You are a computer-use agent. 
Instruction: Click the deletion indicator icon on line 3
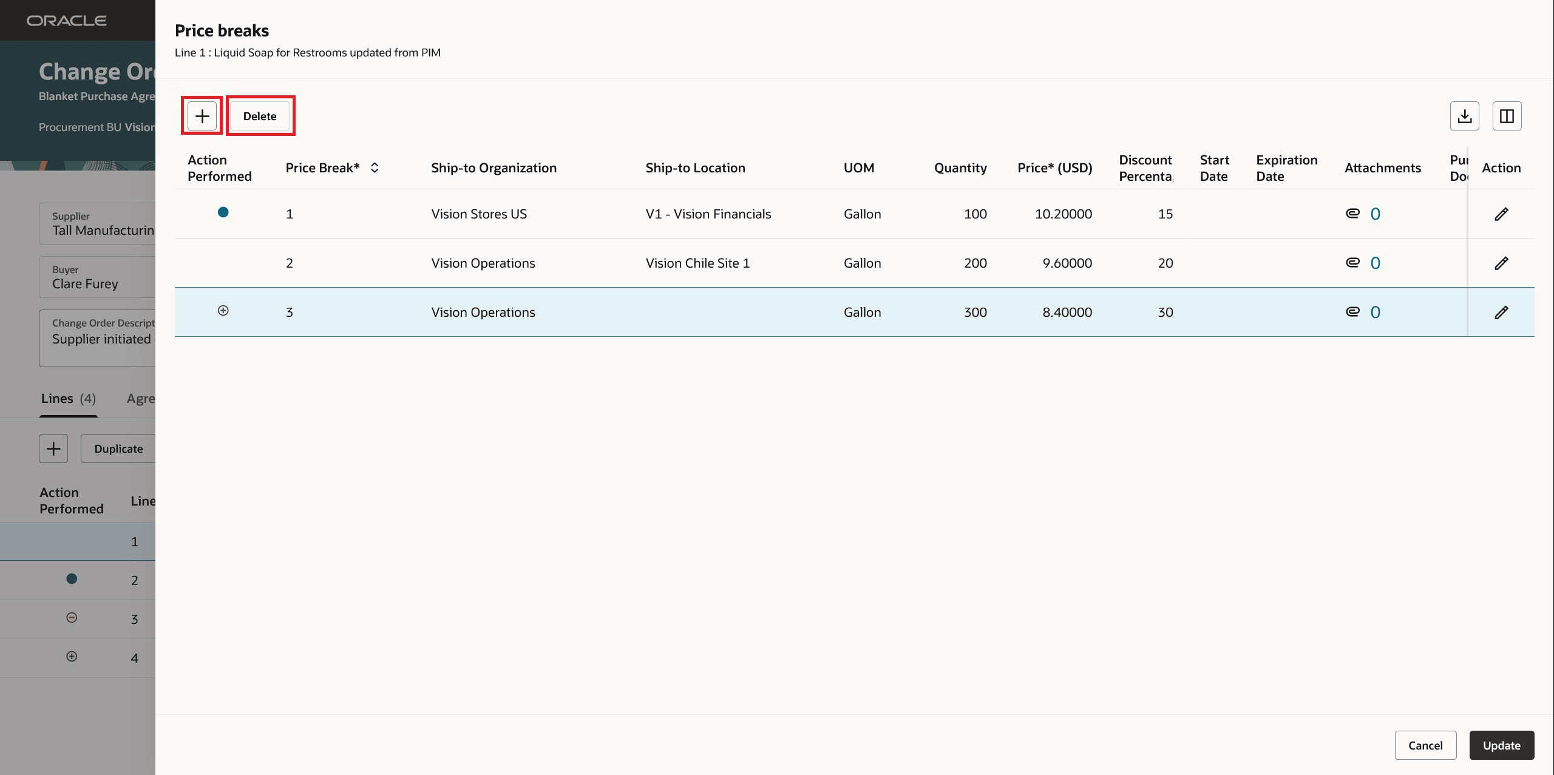[71, 617]
